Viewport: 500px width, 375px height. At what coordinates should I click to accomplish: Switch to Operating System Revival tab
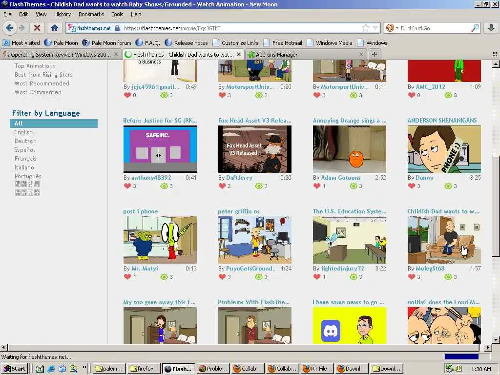tap(61, 55)
